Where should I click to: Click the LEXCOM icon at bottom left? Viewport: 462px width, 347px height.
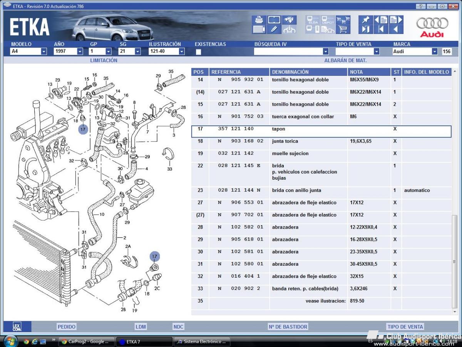coord(17,326)
